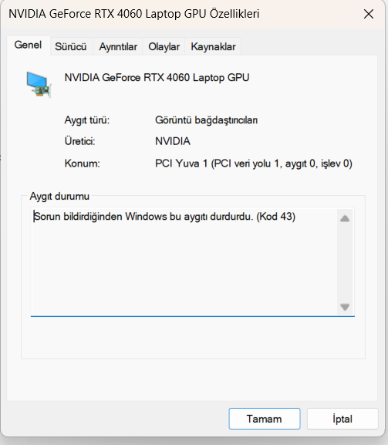Switch to the Genel tab

[28, 46]
